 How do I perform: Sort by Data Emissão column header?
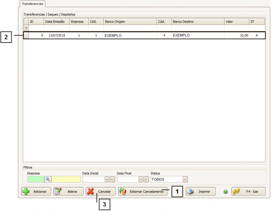56,22
